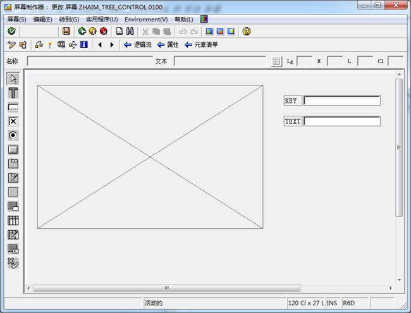Open the 转到(G) menu
The width and height of the screenshot is (411, 313).
click(x=69, y=20)
